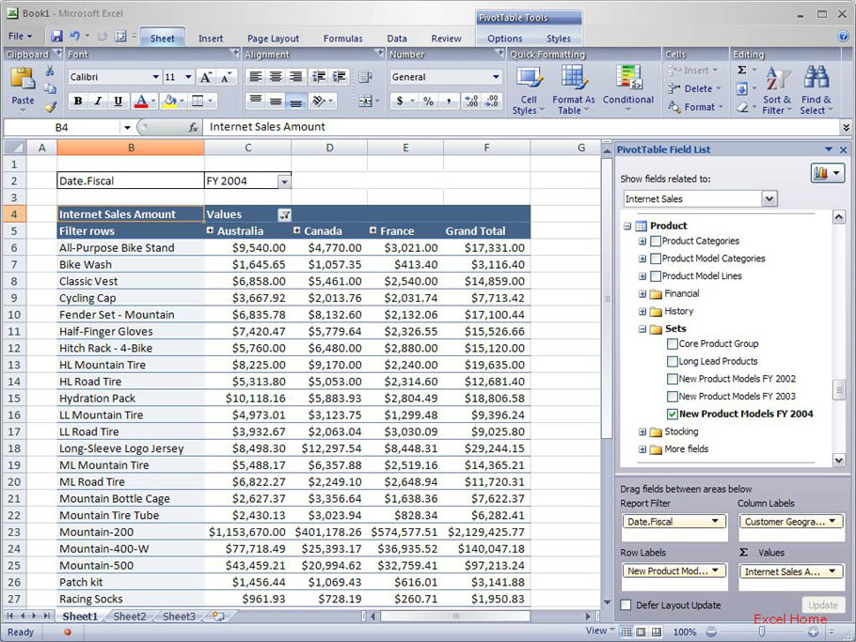856x642 pixels.
Task: Expand the Financial folder
Action: (x=642, y=294)
